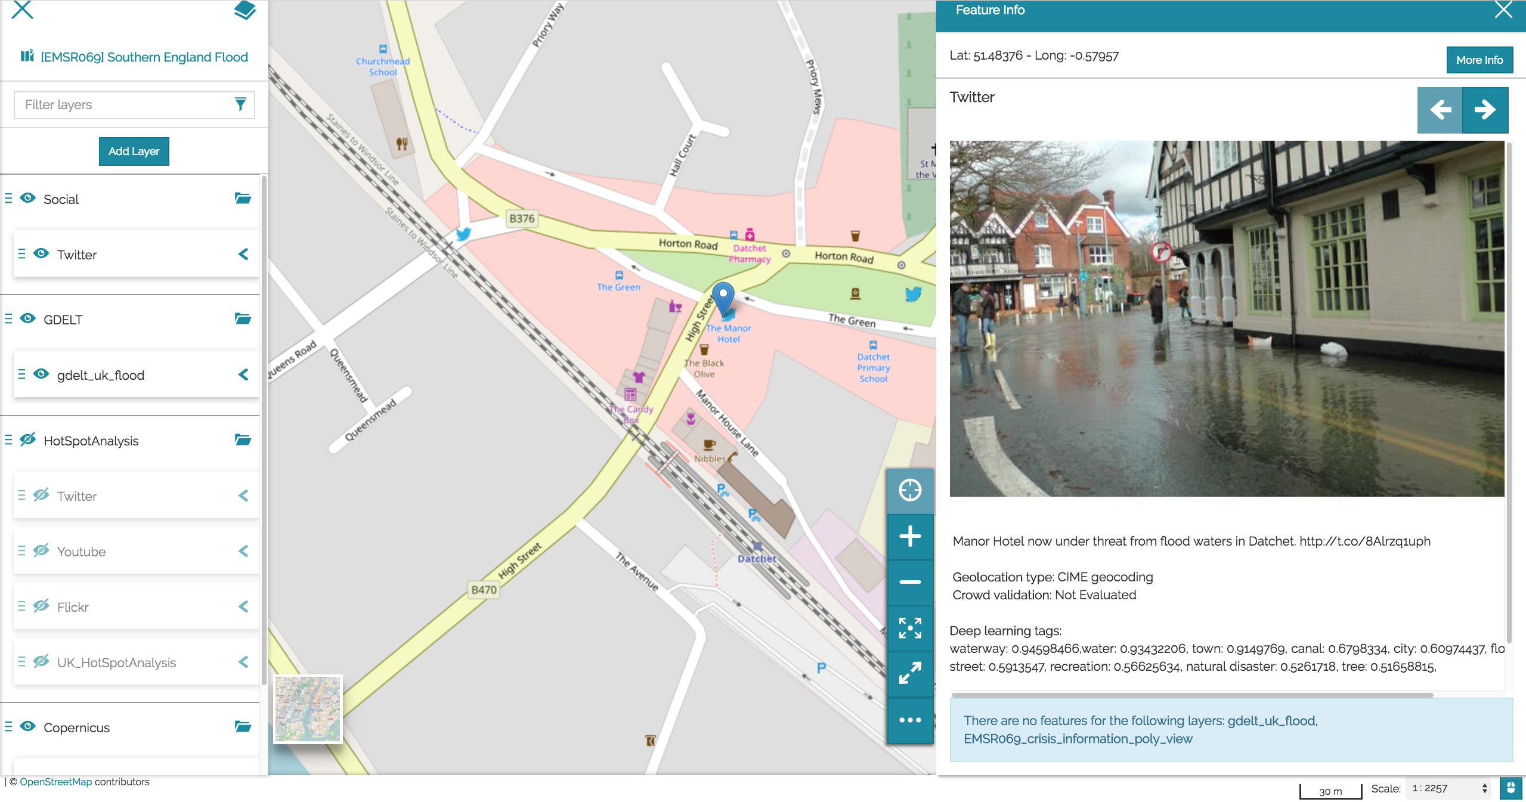Click drag handle of the GDELT group
The height and width of the screenshot is (802, 1526).
coord(8,319)
